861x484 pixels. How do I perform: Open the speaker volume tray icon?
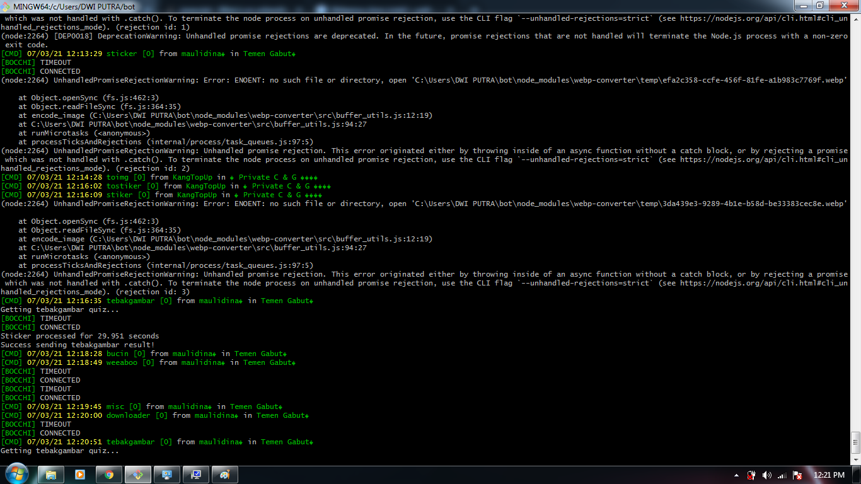[766, 475]
